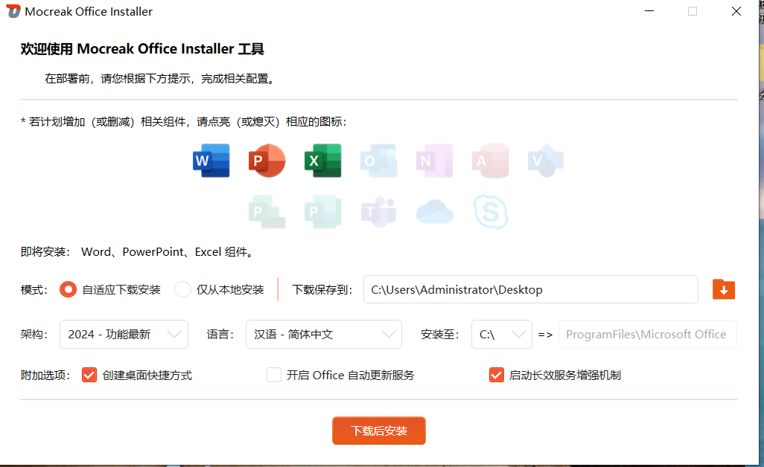Enable the OneDrive cloud icon
This screenshot has height=467, width=764.
tap(434, 213)
